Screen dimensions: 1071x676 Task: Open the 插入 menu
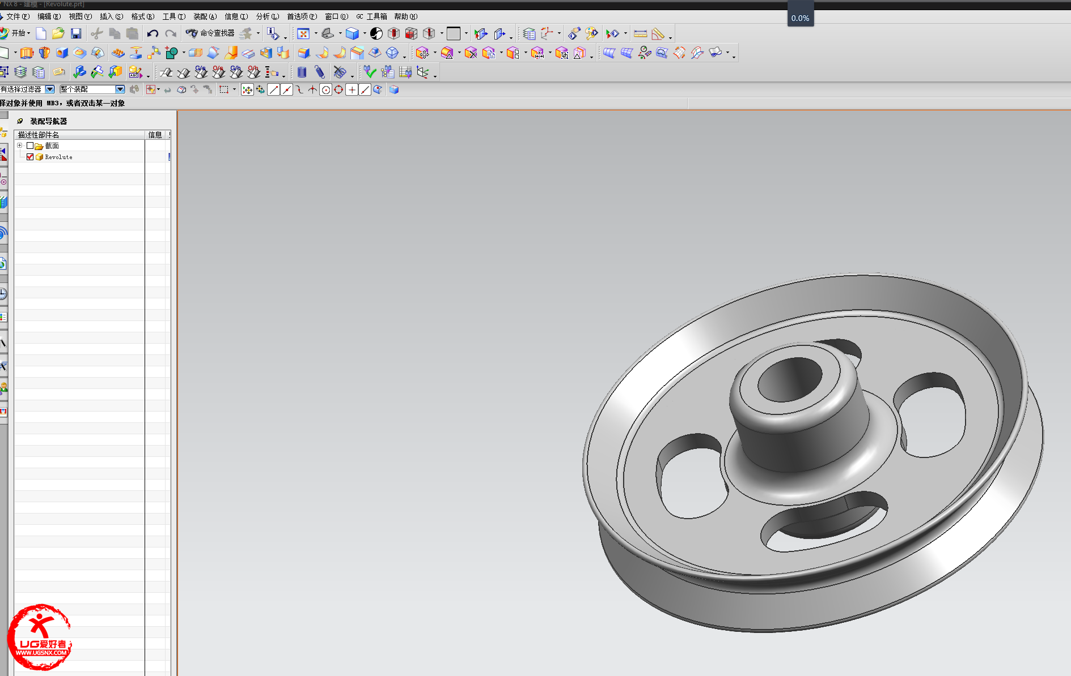111,16
